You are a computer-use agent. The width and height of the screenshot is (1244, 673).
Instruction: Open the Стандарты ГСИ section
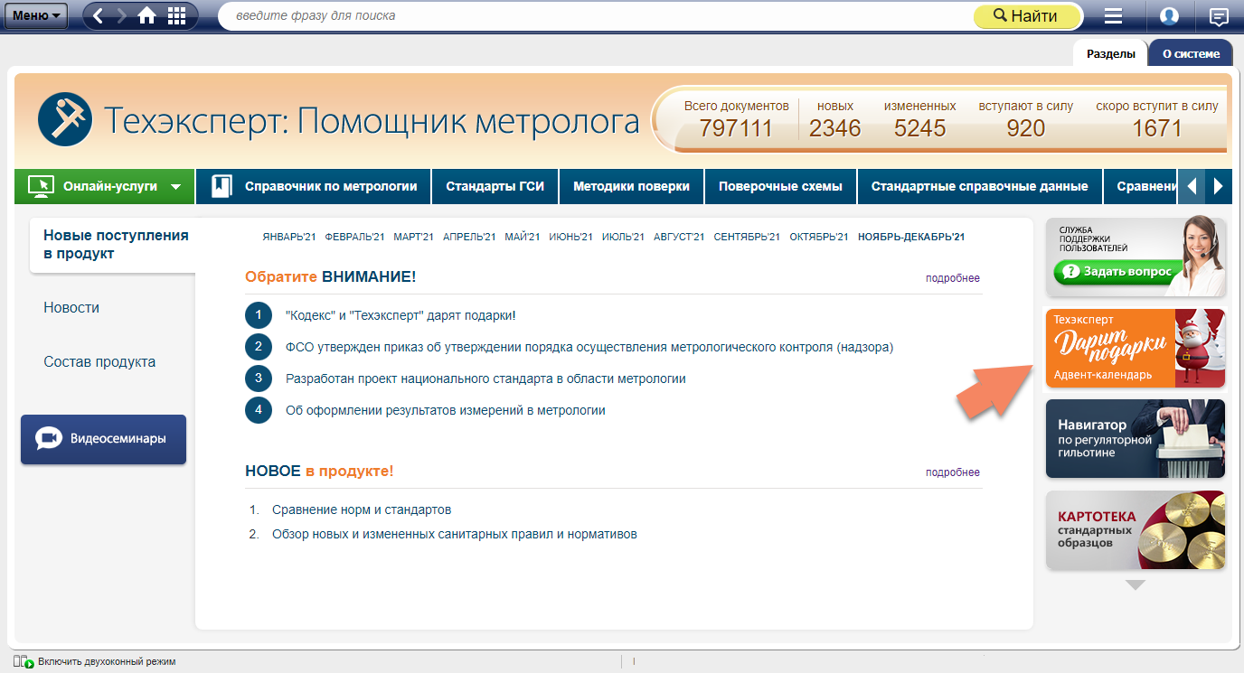tap(495, 187)
